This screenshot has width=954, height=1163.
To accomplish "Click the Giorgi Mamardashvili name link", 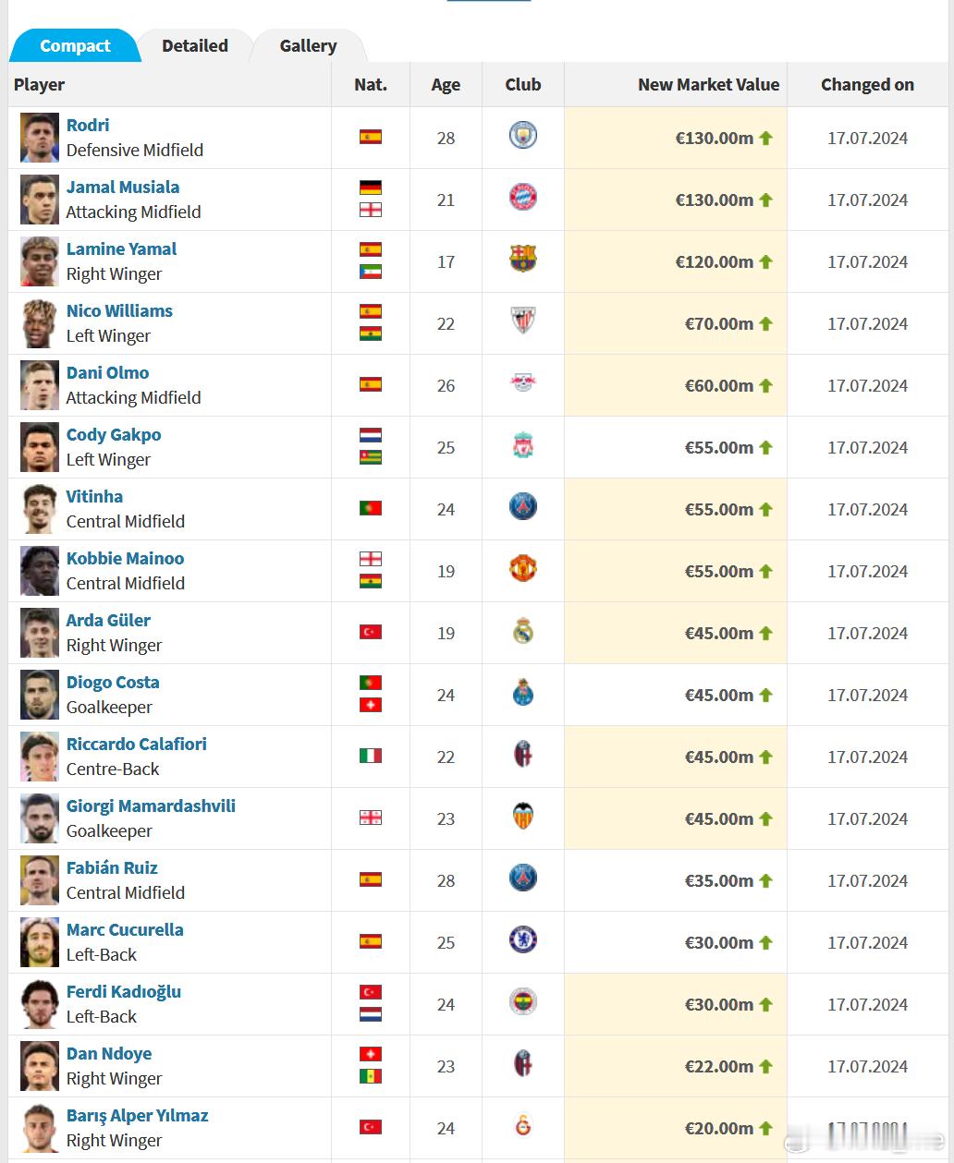I will tap(151, 806).
